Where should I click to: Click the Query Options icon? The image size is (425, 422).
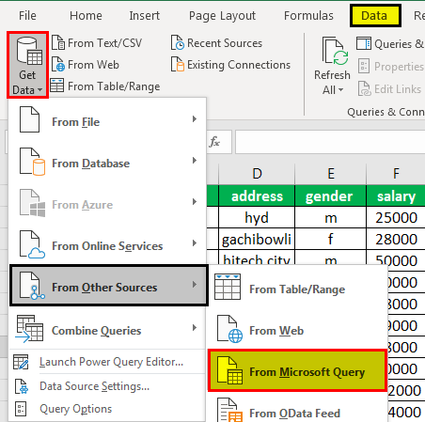[x=21, y=409]
